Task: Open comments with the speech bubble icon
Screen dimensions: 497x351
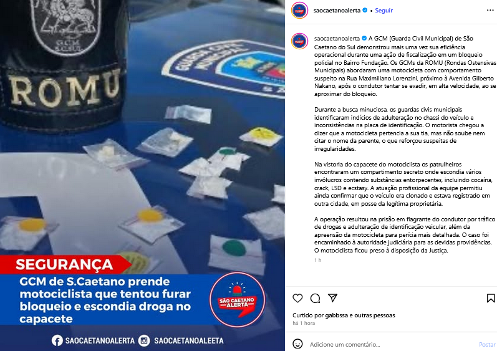Action: [315, 299]
